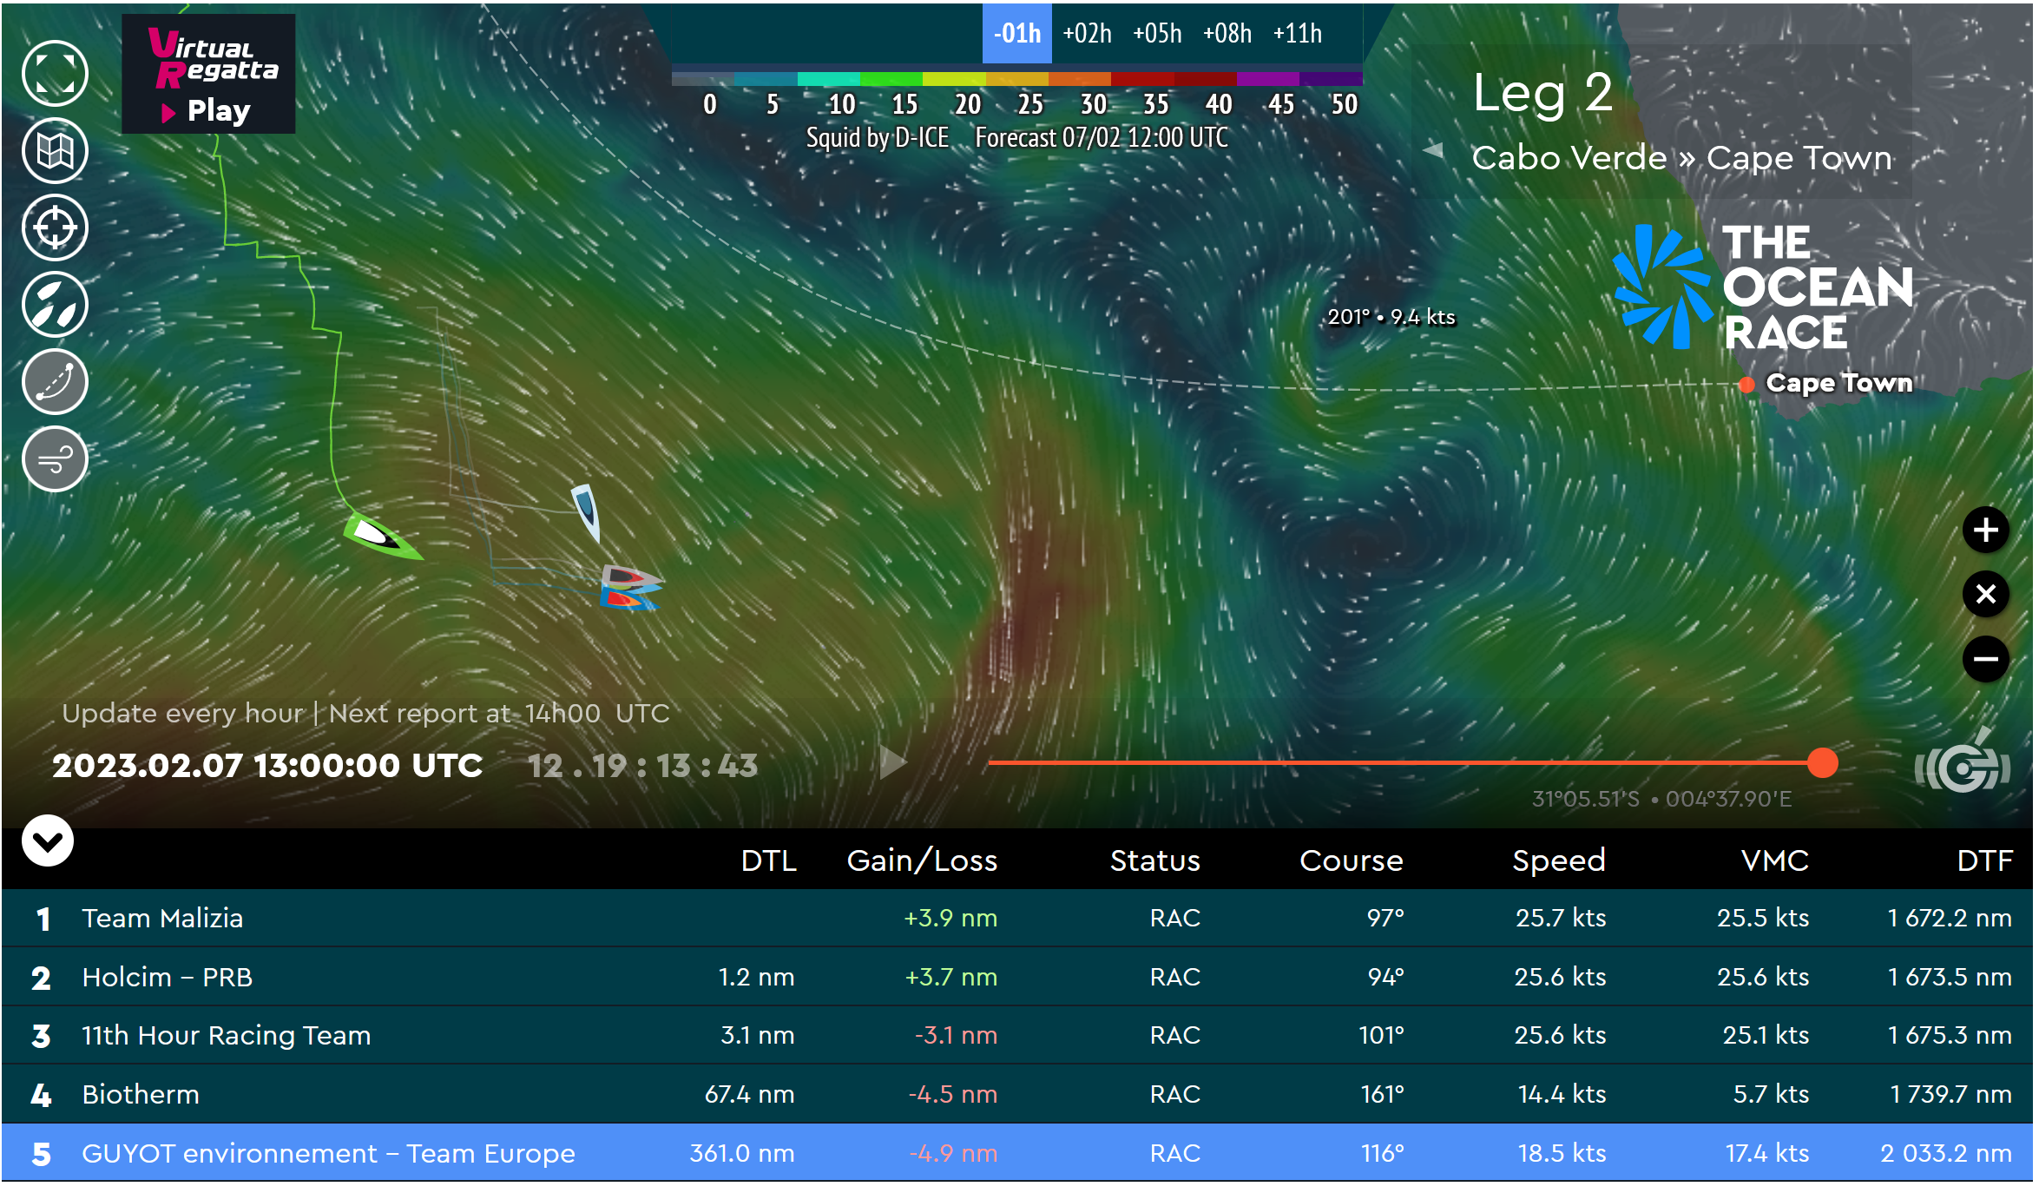Sort leaderboard by Gain/Loss column
The width and height of the screenshot is (2039, 1193).
click(922, 860)
